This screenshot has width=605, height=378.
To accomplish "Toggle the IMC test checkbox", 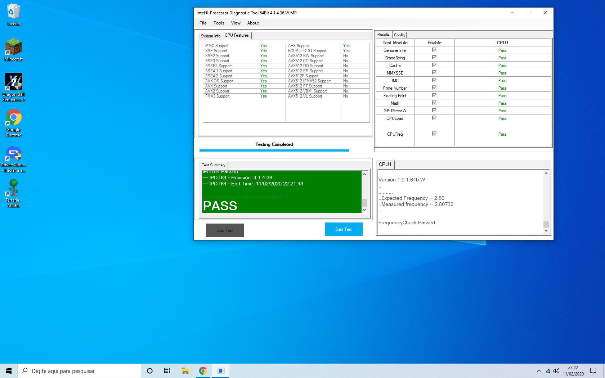I will (x=434, y=80).
